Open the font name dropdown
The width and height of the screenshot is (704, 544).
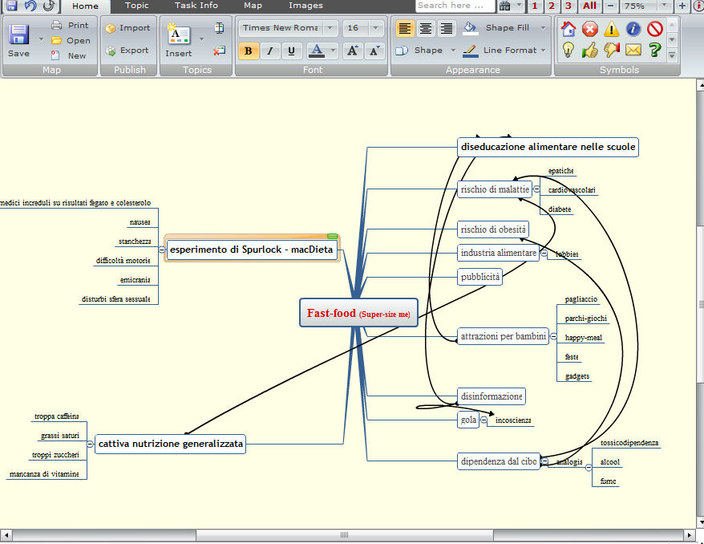(330, 28)
